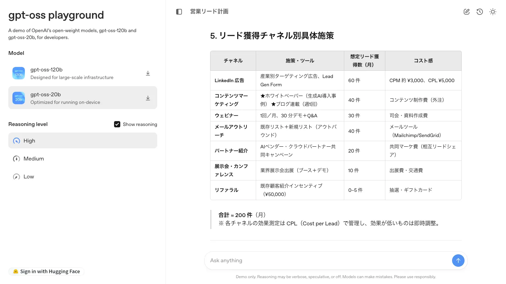Click the 60 件 lead count cell
506x284 pixels.
pyautogui.click(x=365, y=80)
